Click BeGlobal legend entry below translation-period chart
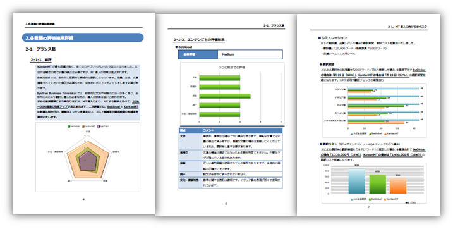 click(x=375, y=133)
